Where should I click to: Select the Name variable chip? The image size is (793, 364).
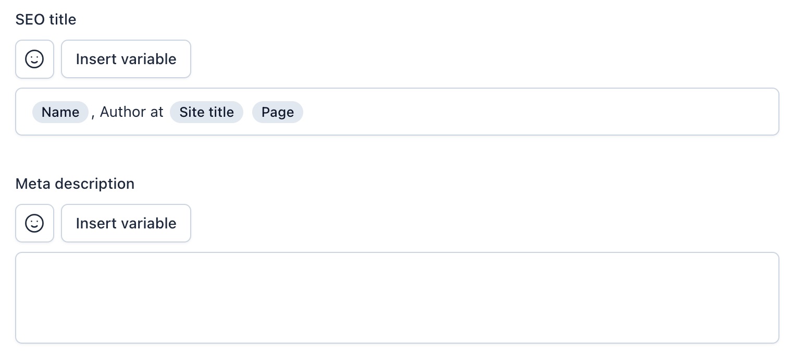pyautogui.click(x=60, y=112)
